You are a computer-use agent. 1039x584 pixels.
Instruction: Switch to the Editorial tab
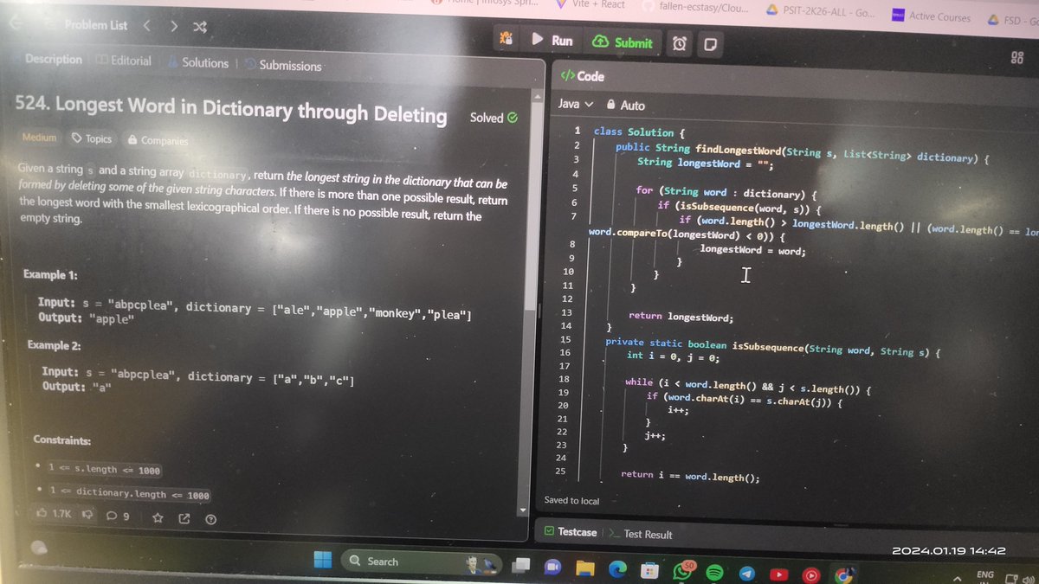[124, 61]
